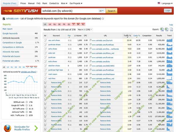Viewport: 176px width, 132px height.
Task: Click the help link at top right of results
Action: [x=171, y=25]
